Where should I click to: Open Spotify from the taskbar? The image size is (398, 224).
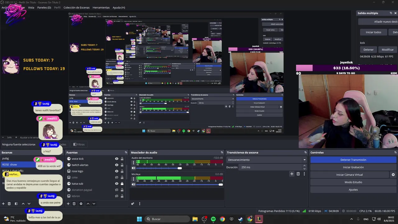pyautogui.click(x=213, y=219)
